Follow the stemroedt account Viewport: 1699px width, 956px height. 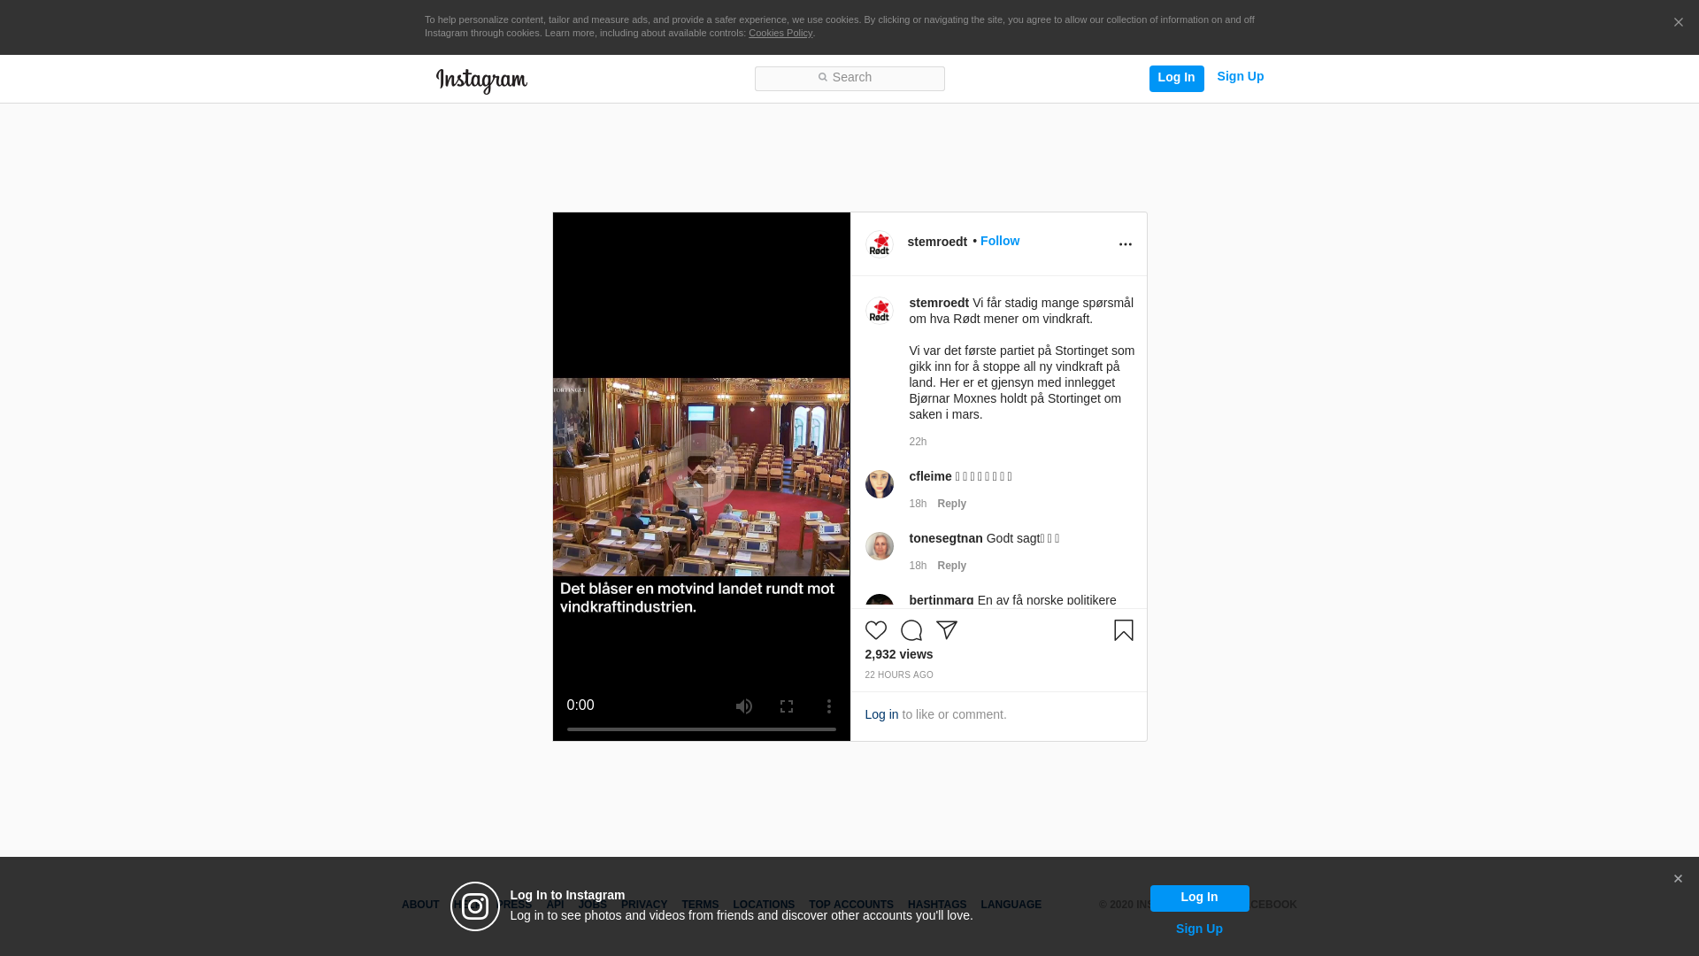coord(999,241)
